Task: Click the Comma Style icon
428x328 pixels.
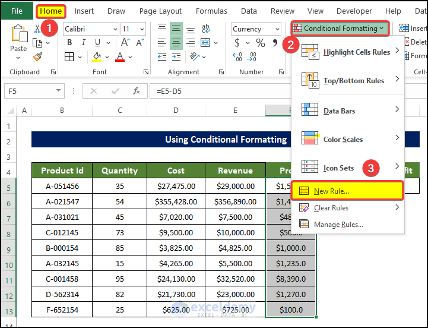Action: coord(275,43)
